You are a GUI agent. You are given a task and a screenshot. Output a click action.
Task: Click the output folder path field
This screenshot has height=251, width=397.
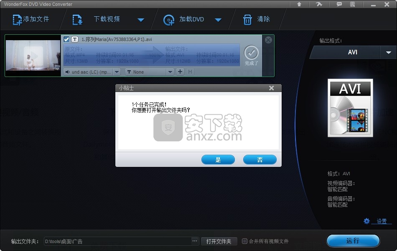[118, 241]
